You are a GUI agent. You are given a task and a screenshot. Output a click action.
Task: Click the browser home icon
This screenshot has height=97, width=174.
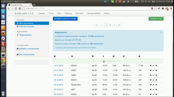click(x=20, y=8)
